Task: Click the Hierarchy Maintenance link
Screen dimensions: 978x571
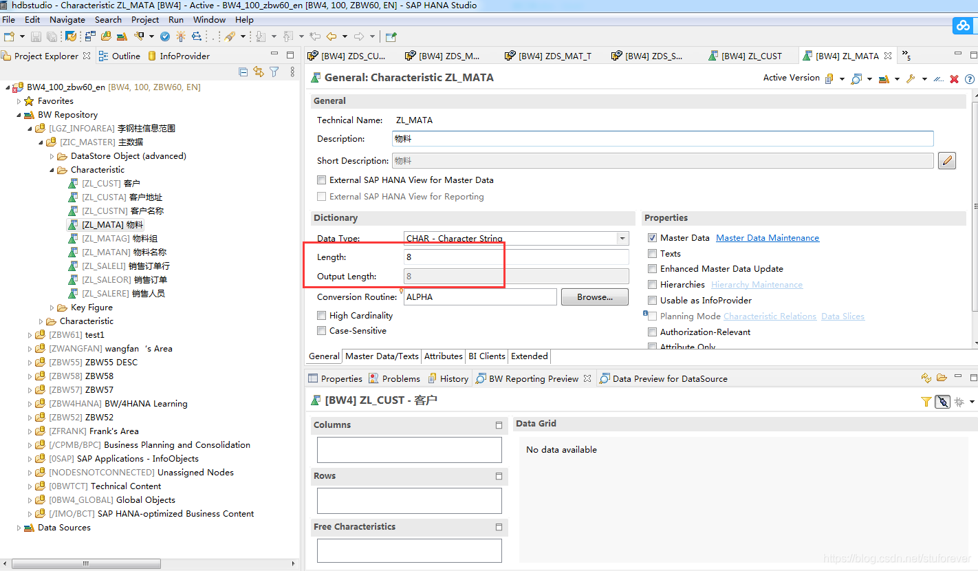Action: tap(757, 285)
